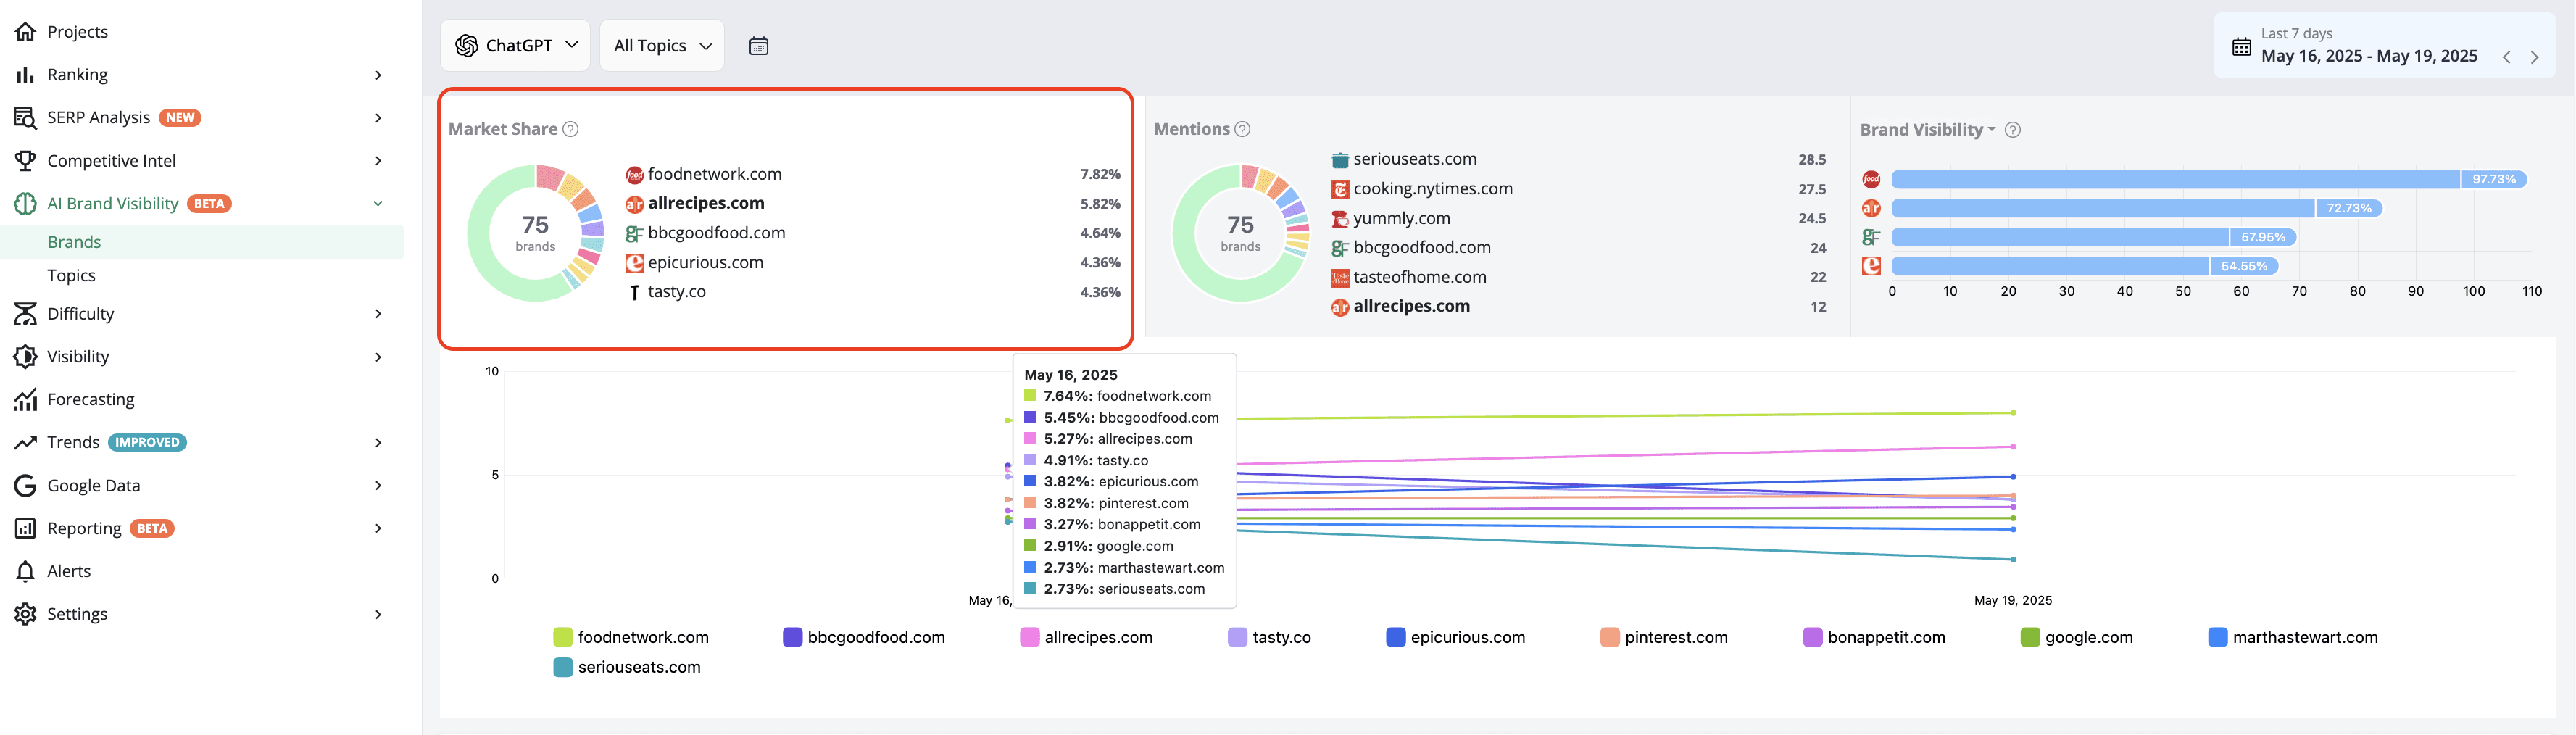The image size is (2576, 735).
Task: Toggle marthastewart.com series in chart legend
Action: click(x=2293, y=638)
